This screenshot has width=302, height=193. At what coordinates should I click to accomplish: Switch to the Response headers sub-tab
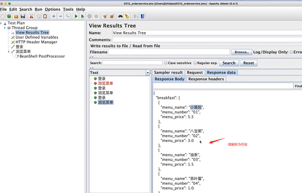coord(206,79)
